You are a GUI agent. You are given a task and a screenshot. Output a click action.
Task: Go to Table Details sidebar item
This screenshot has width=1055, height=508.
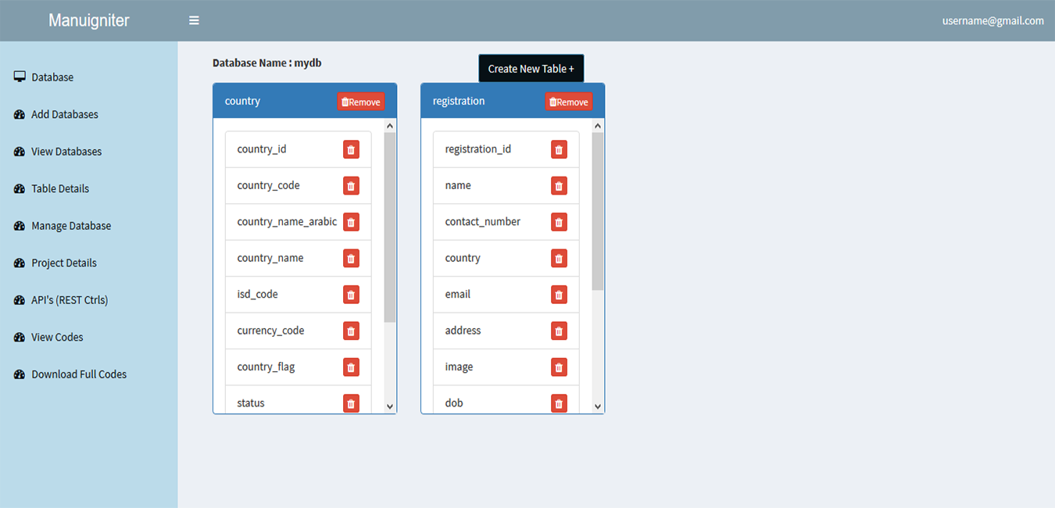(x=60, y=189)
